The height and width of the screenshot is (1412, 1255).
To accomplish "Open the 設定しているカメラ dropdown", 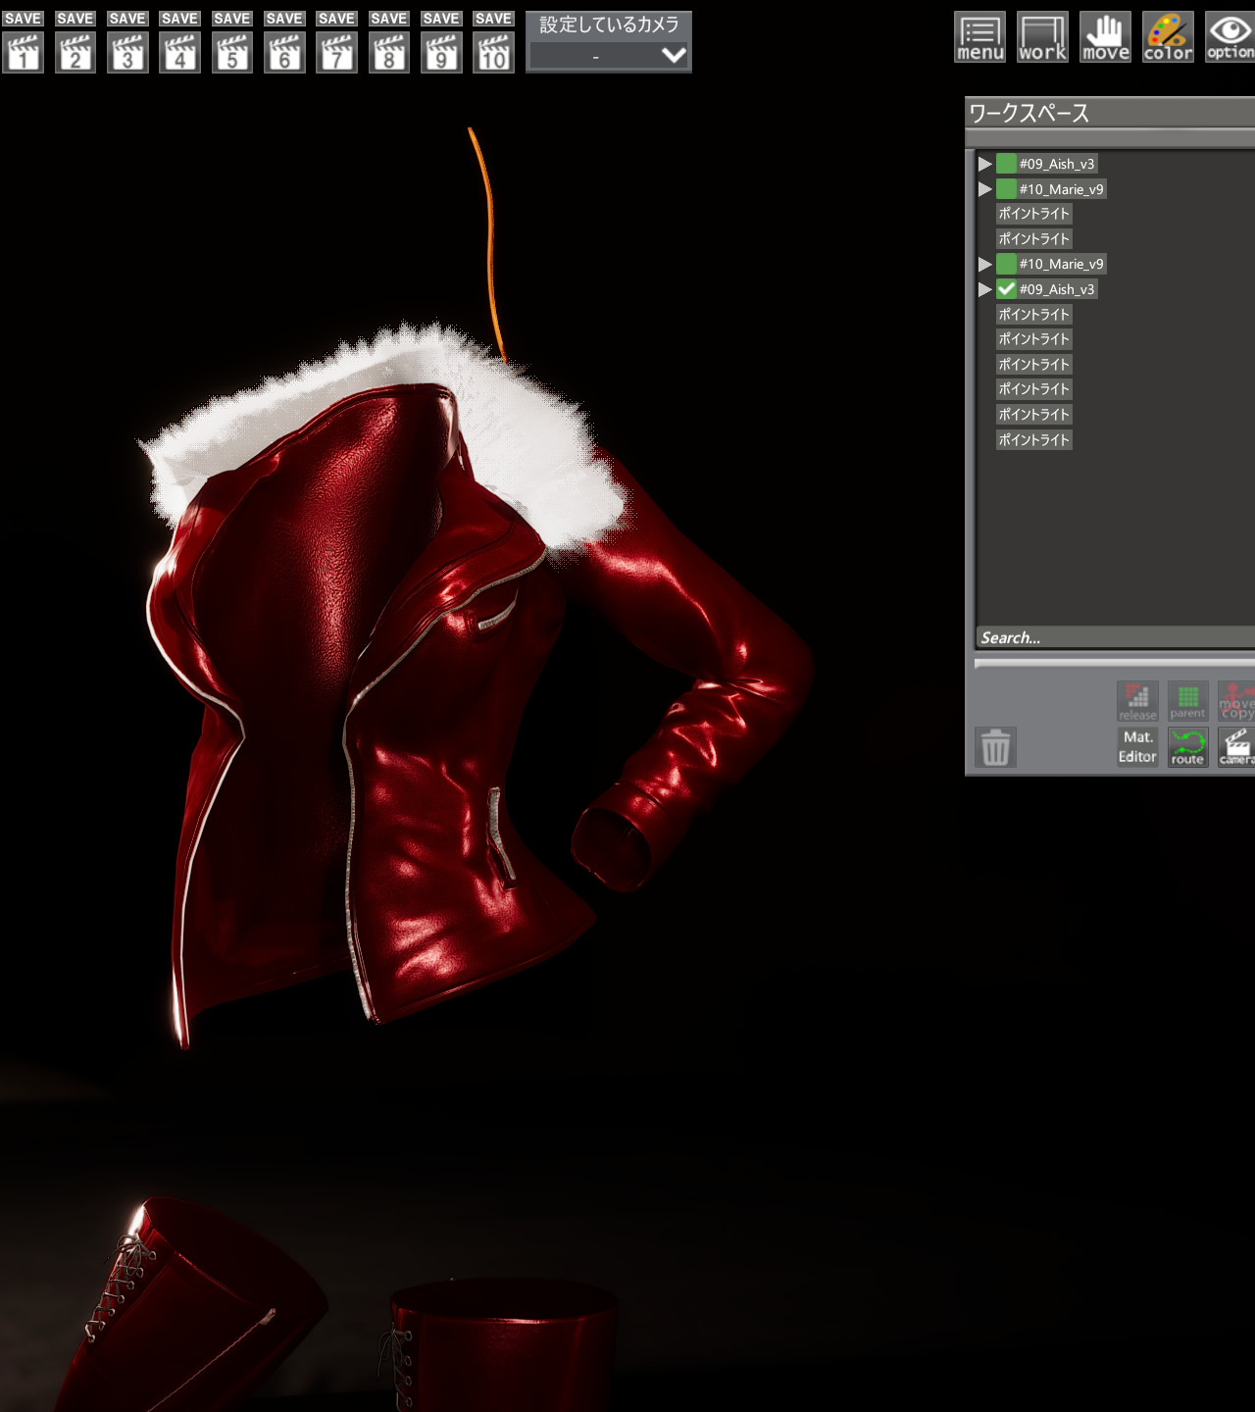I will [608, 56].
